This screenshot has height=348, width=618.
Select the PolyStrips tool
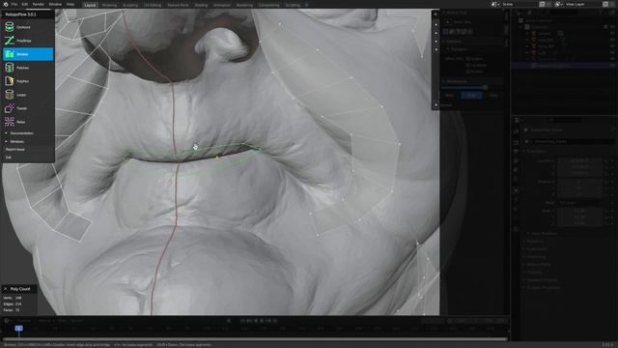pos(28,41)
